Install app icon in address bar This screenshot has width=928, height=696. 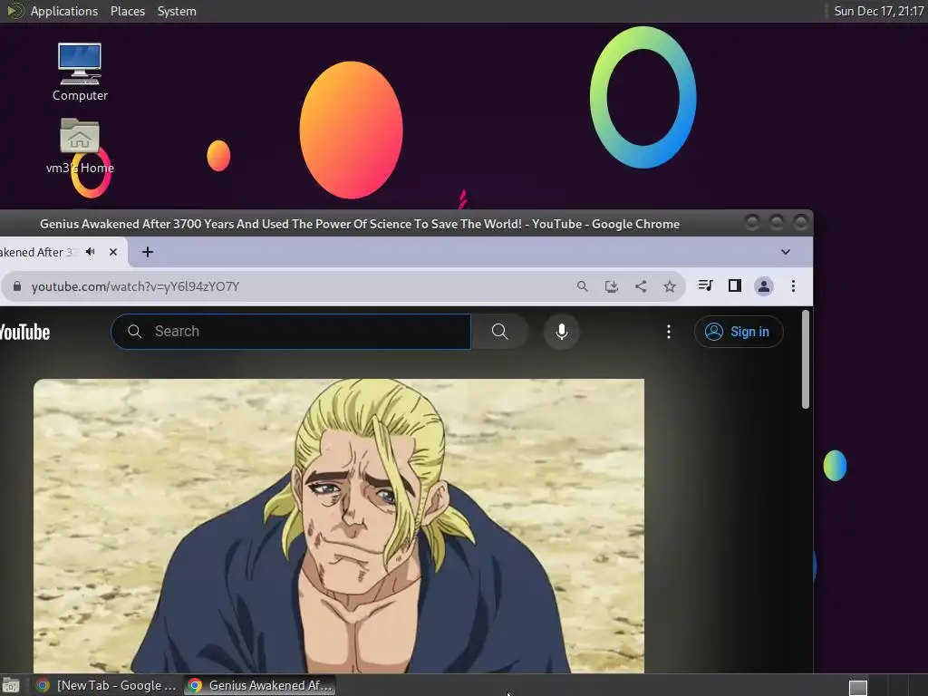(612, 286)
